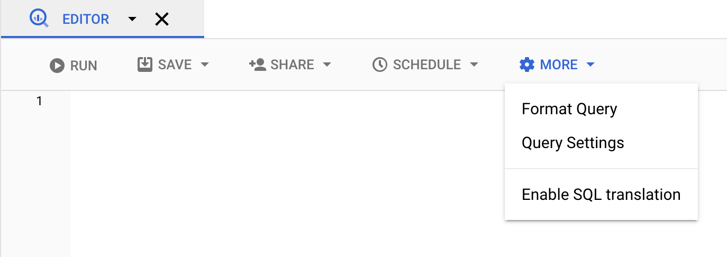The width and height of the screenshot is (727, 257).
Task: Expand the Save dropdown arrow
Action: (204, 65)
